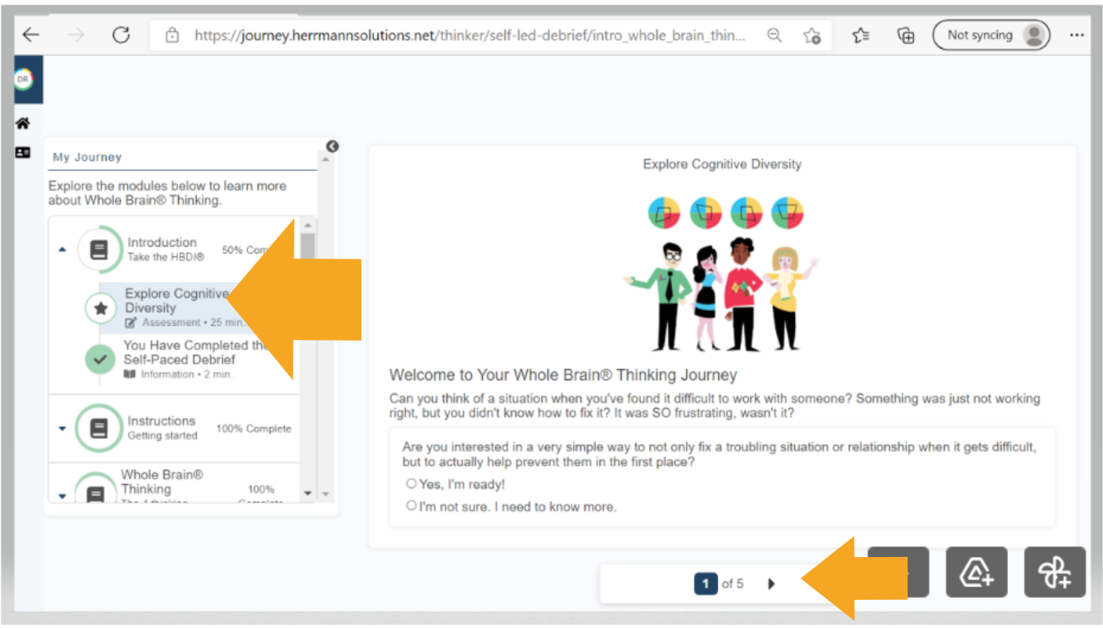
Task: Select "I'm not sure. I need to know more"
Action: point(411,506)
